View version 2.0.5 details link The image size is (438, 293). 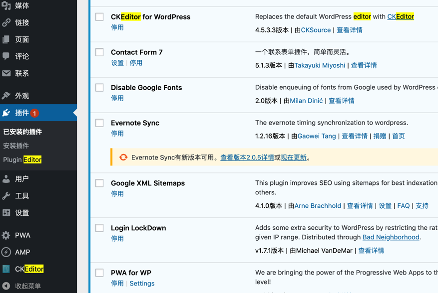[247, 157]
